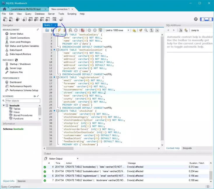Image resolution: width=214 pixels, height=189 pixels.
Task: Toggle autocommit mode
Action: [100, 30]
